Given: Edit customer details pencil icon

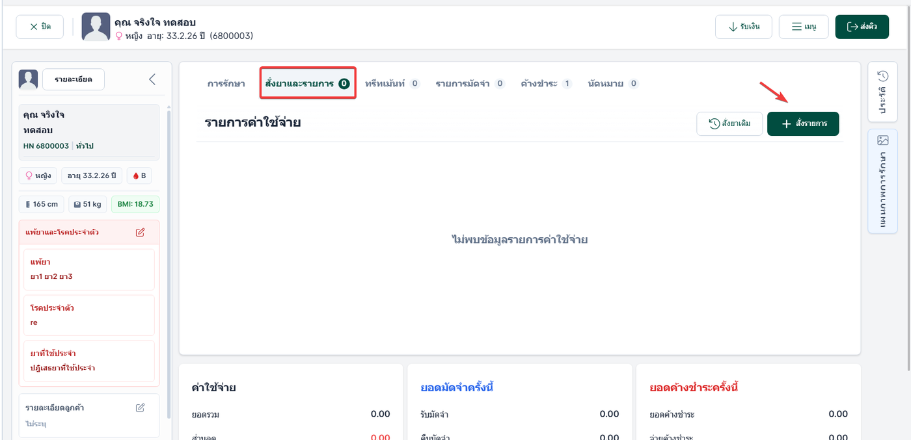Looking at the screenshot, I should [140, 408].
